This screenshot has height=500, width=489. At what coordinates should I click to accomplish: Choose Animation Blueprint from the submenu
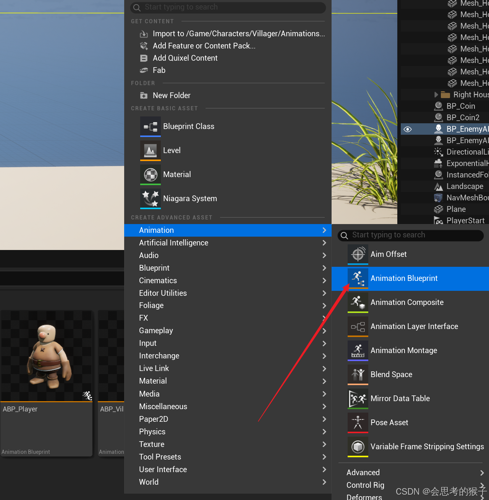click(x=410, y=278)
